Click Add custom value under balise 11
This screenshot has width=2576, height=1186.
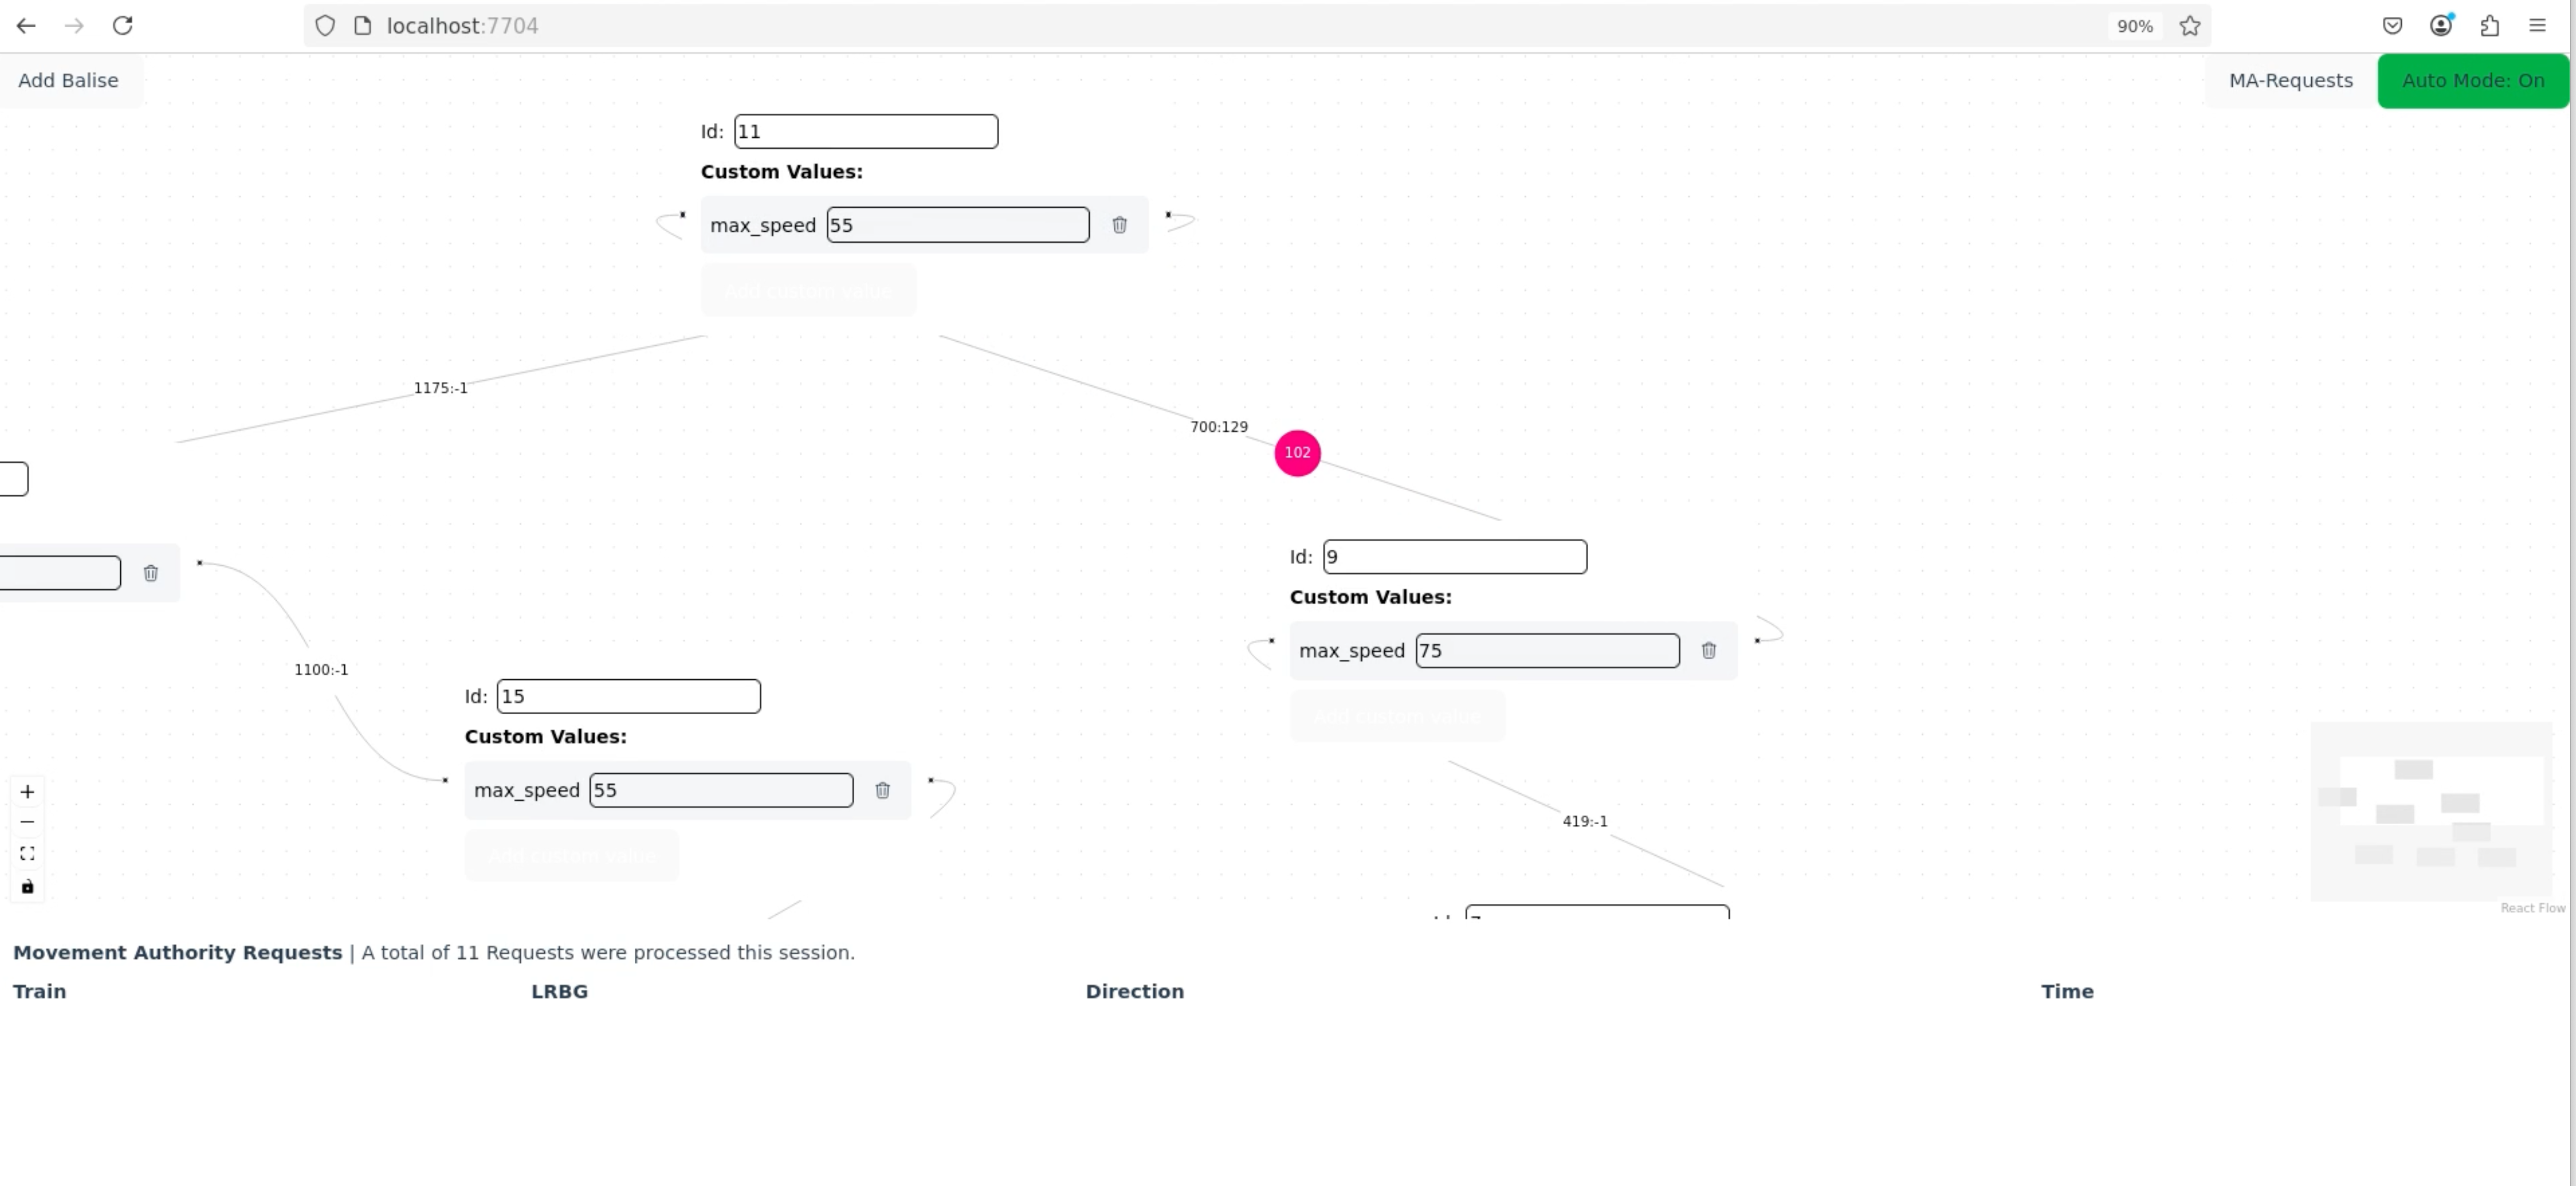pos(808,291)
